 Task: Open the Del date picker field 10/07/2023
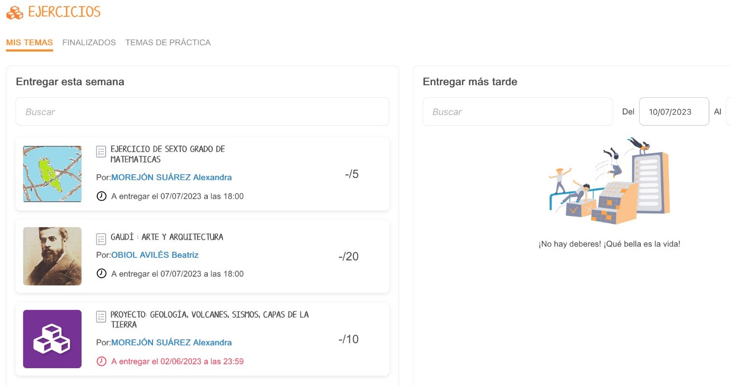click(674, 112)
